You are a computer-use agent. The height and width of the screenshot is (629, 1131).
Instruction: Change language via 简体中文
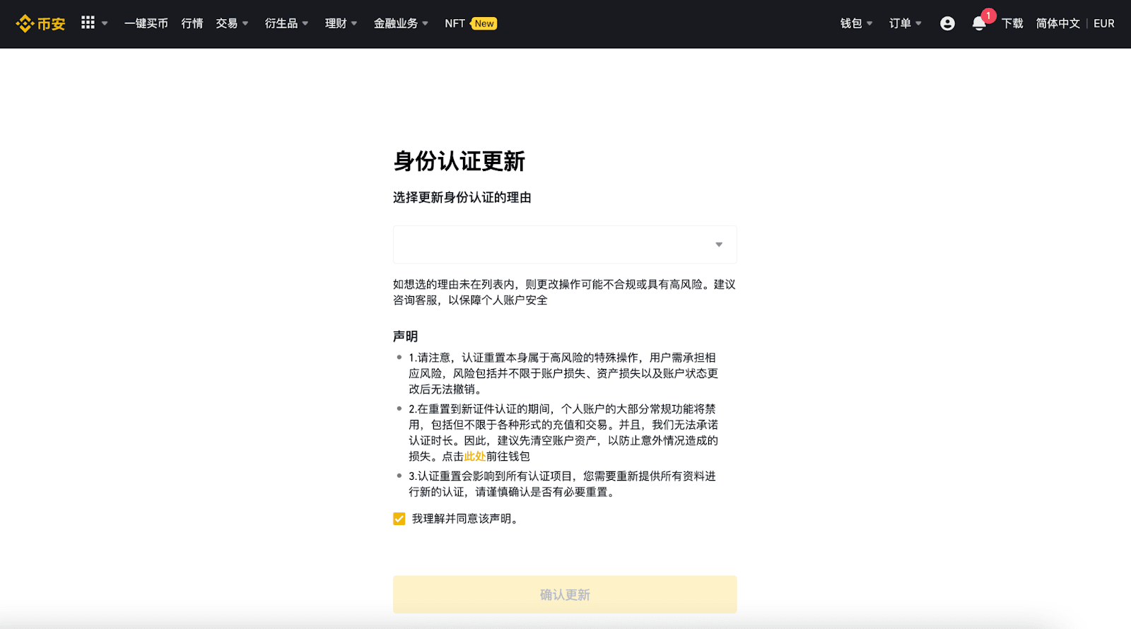click(x=1057, y=23)
